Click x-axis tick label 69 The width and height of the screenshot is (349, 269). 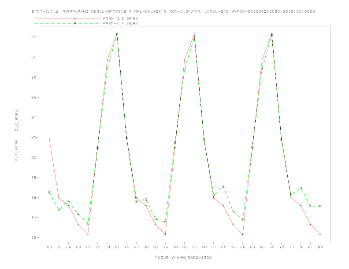click(272, 247)
